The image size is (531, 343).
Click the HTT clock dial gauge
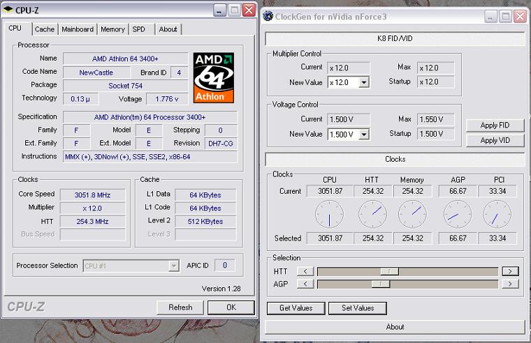372,214
